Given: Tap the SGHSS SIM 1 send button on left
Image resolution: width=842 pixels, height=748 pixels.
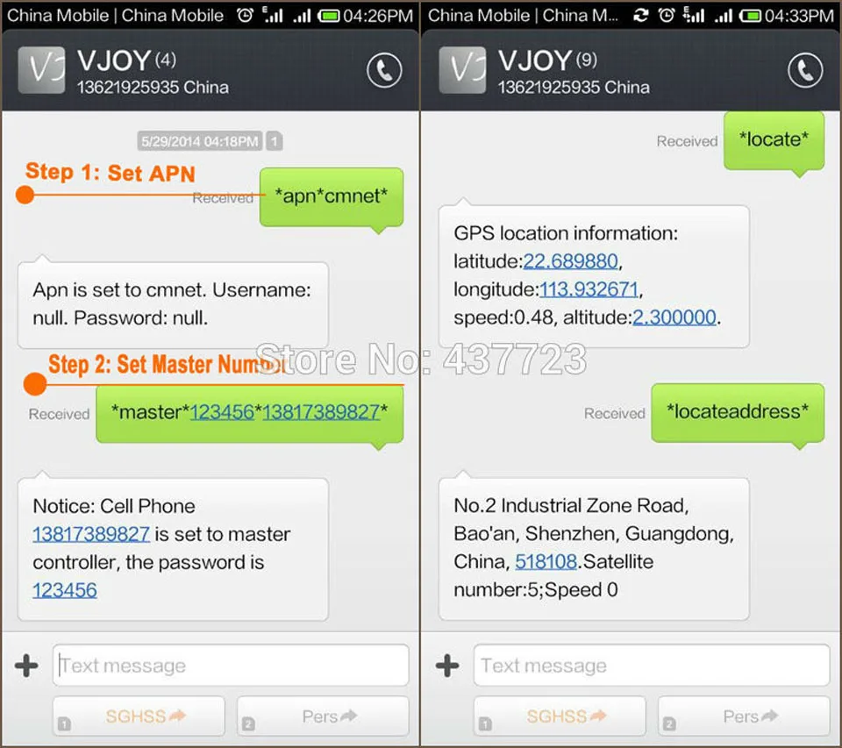Looking at the screenshot, I should [x=139, y=716].
